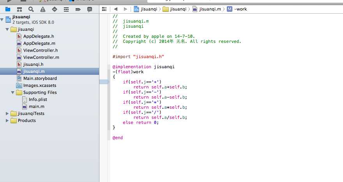Go forward in editor history

coord(126,9)
